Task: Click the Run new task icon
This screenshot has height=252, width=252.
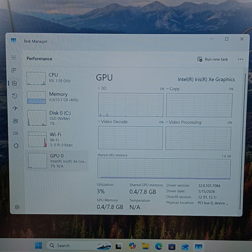Action: pos(200,59)
